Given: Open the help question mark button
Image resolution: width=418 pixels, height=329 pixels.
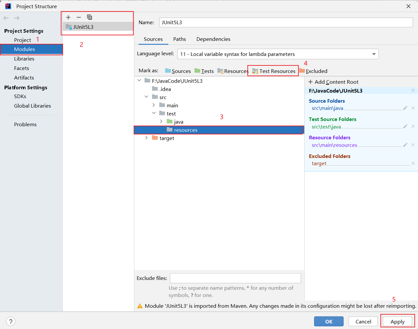Looking at the screenshot, I should click(10, 321).
